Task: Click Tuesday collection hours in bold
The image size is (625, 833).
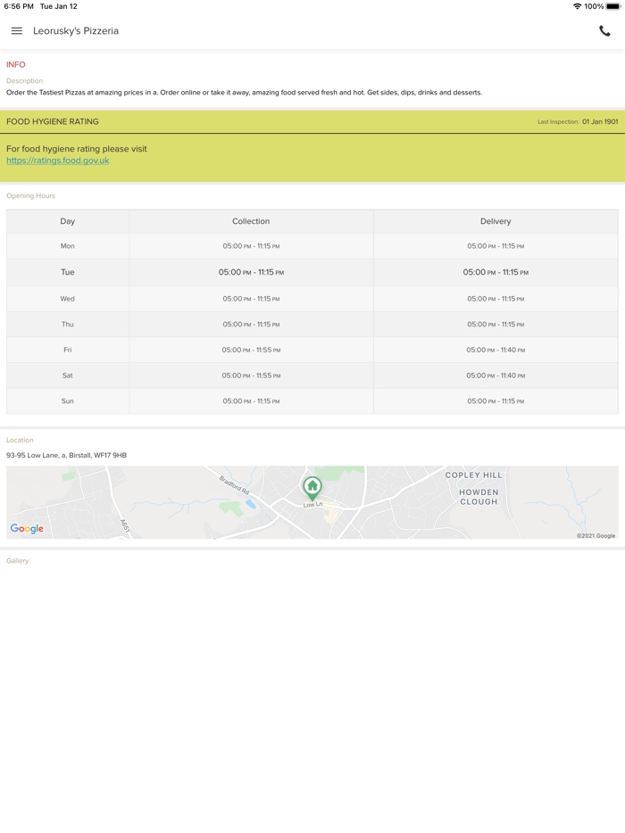Action: pyautogui.click(x=251, y=272)
